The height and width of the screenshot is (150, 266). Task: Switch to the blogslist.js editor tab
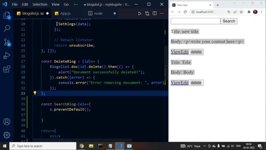33,13
